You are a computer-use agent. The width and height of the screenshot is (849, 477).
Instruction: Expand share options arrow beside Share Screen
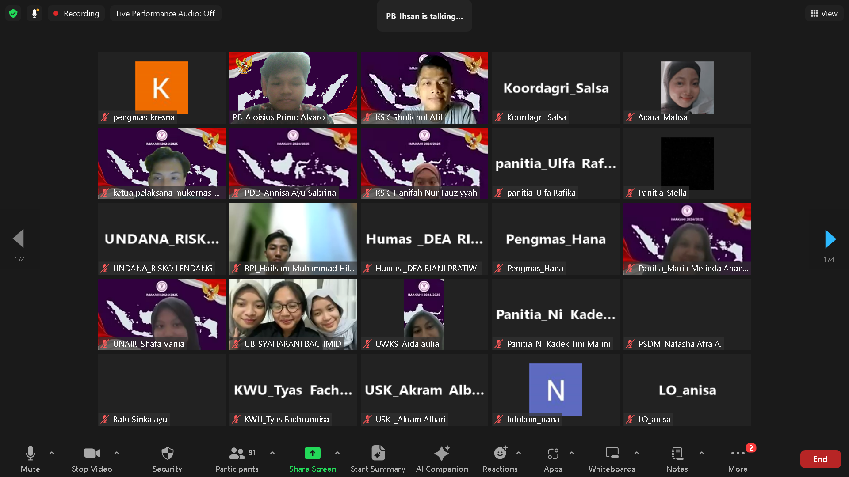point(337,453)
